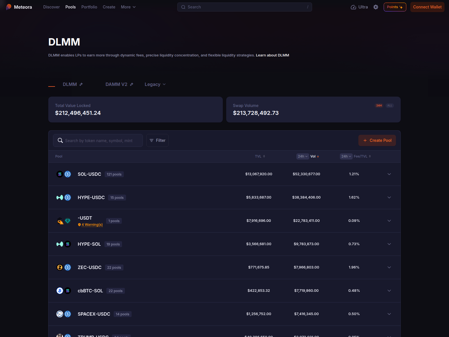Click the bee token icon in -USDT row
The width and height of the screenshot is (449, 337).
pos(60,221)
